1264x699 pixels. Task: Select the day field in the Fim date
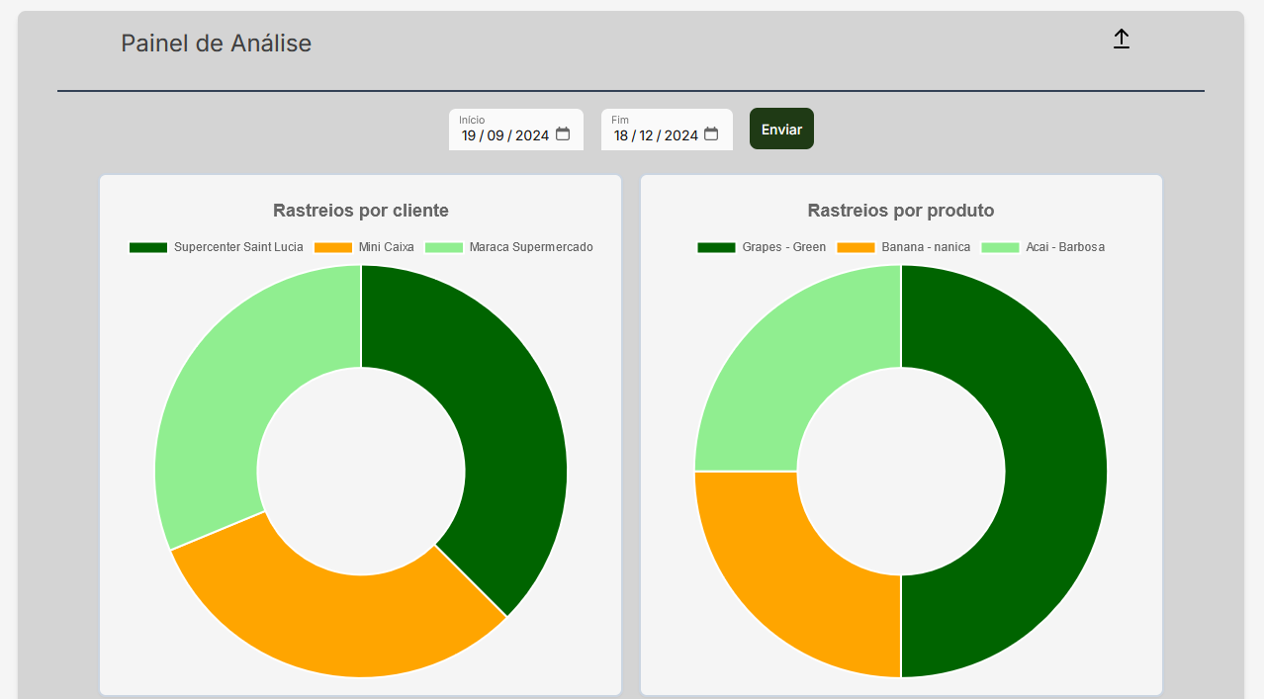(x=621, y=135)
